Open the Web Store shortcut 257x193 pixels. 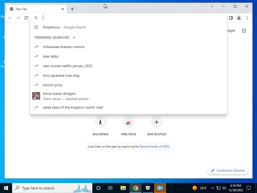tap(128, 126)
